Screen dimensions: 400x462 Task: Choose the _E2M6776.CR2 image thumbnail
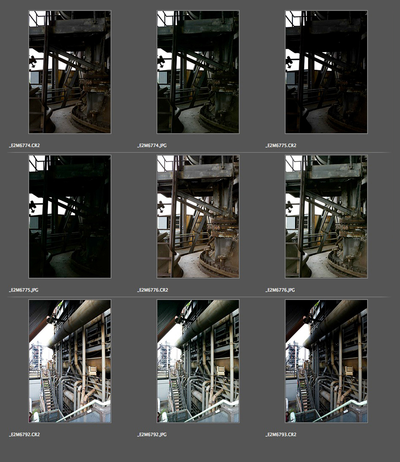point(198,217)
